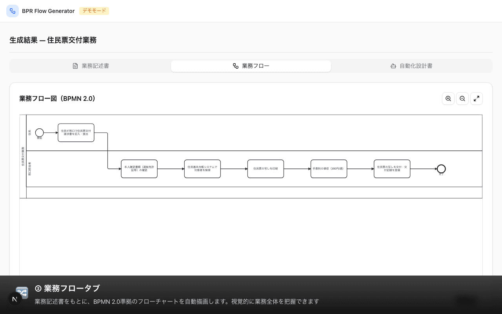Click the デモモード badge
The height and width of the screenshot is (314, 502).
click(x=94, y=11)
